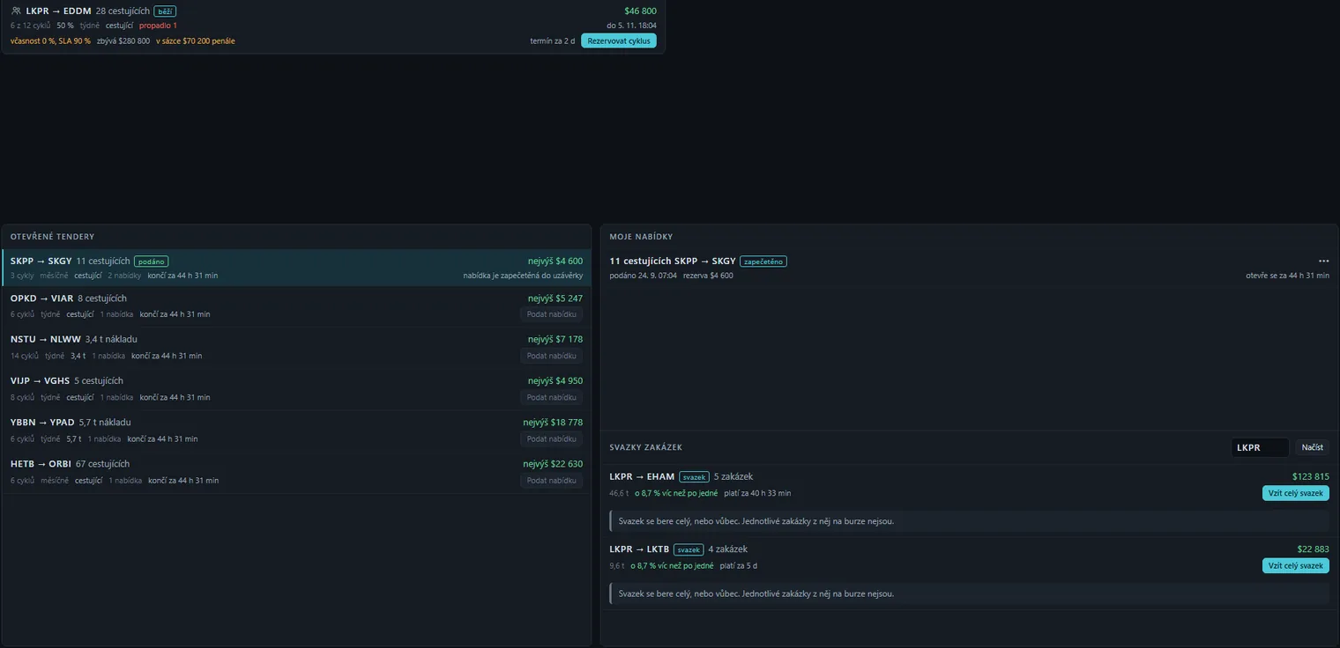Click the zapečetěno badge in Moje nabídky
Screen dimensions: 1340x648
point(763,261)
